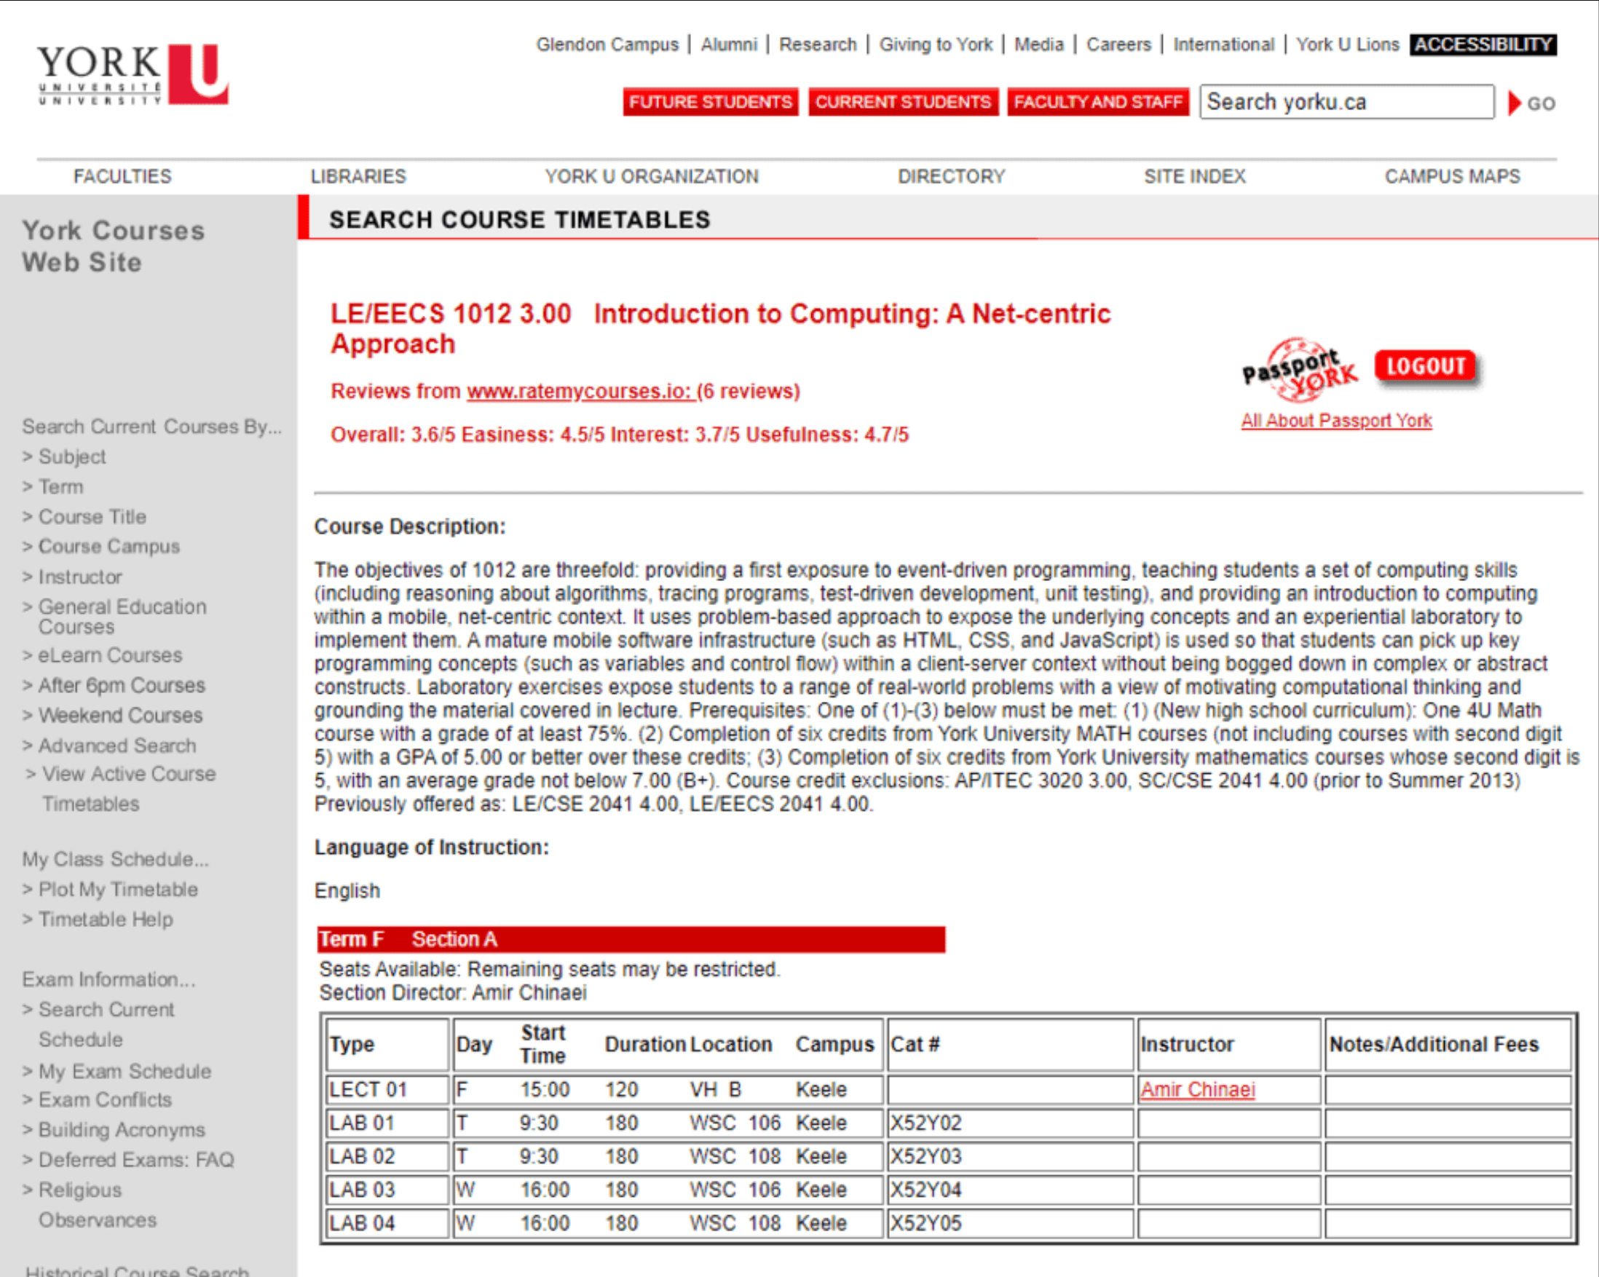This screenshot has height=1277, width=1599.
Task: Open the All About Passport York link
Action: point(1336,421)
